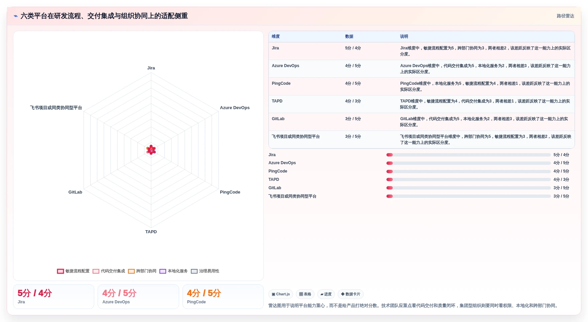Click the GitLab progress bar
Viewport: 588px width, 322px height.
[468, 188]
